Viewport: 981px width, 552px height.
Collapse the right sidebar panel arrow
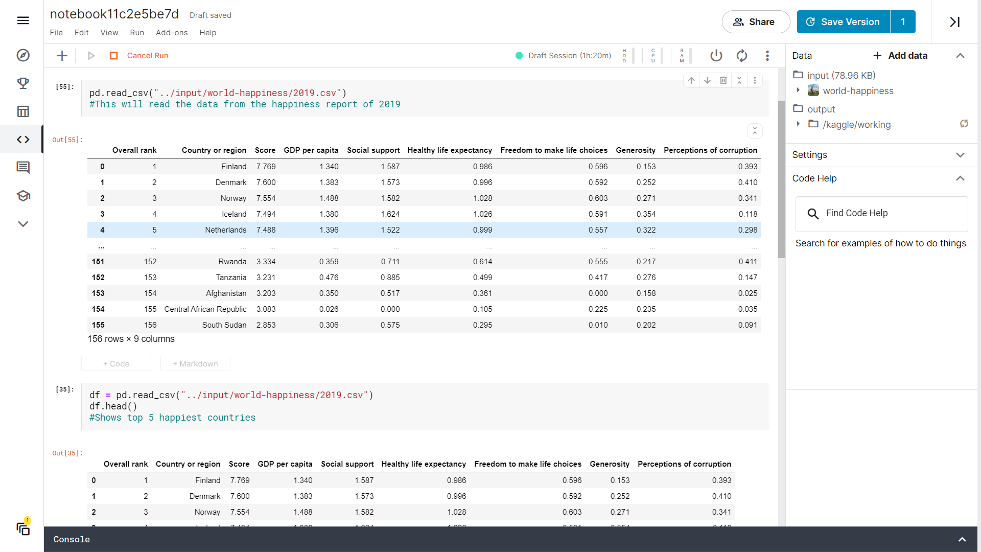954,22
